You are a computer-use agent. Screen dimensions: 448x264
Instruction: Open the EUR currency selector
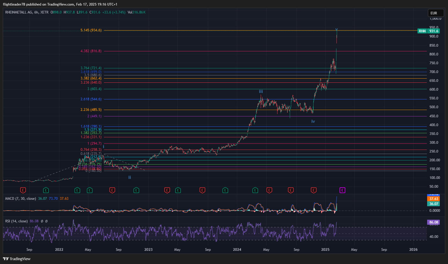[x=436, y=13]
